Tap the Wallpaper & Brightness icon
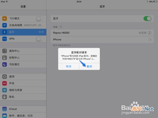The image size is (158, 118). click(4, 90)
